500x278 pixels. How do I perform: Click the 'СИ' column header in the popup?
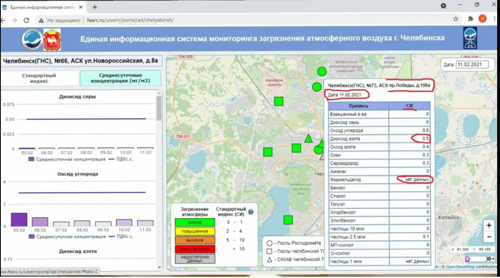click(x=409, y=106)
